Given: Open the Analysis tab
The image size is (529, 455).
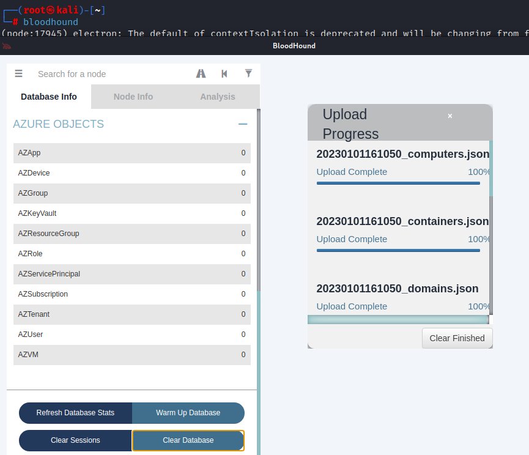Looking at the screenshot, I should tap(218, 97).
